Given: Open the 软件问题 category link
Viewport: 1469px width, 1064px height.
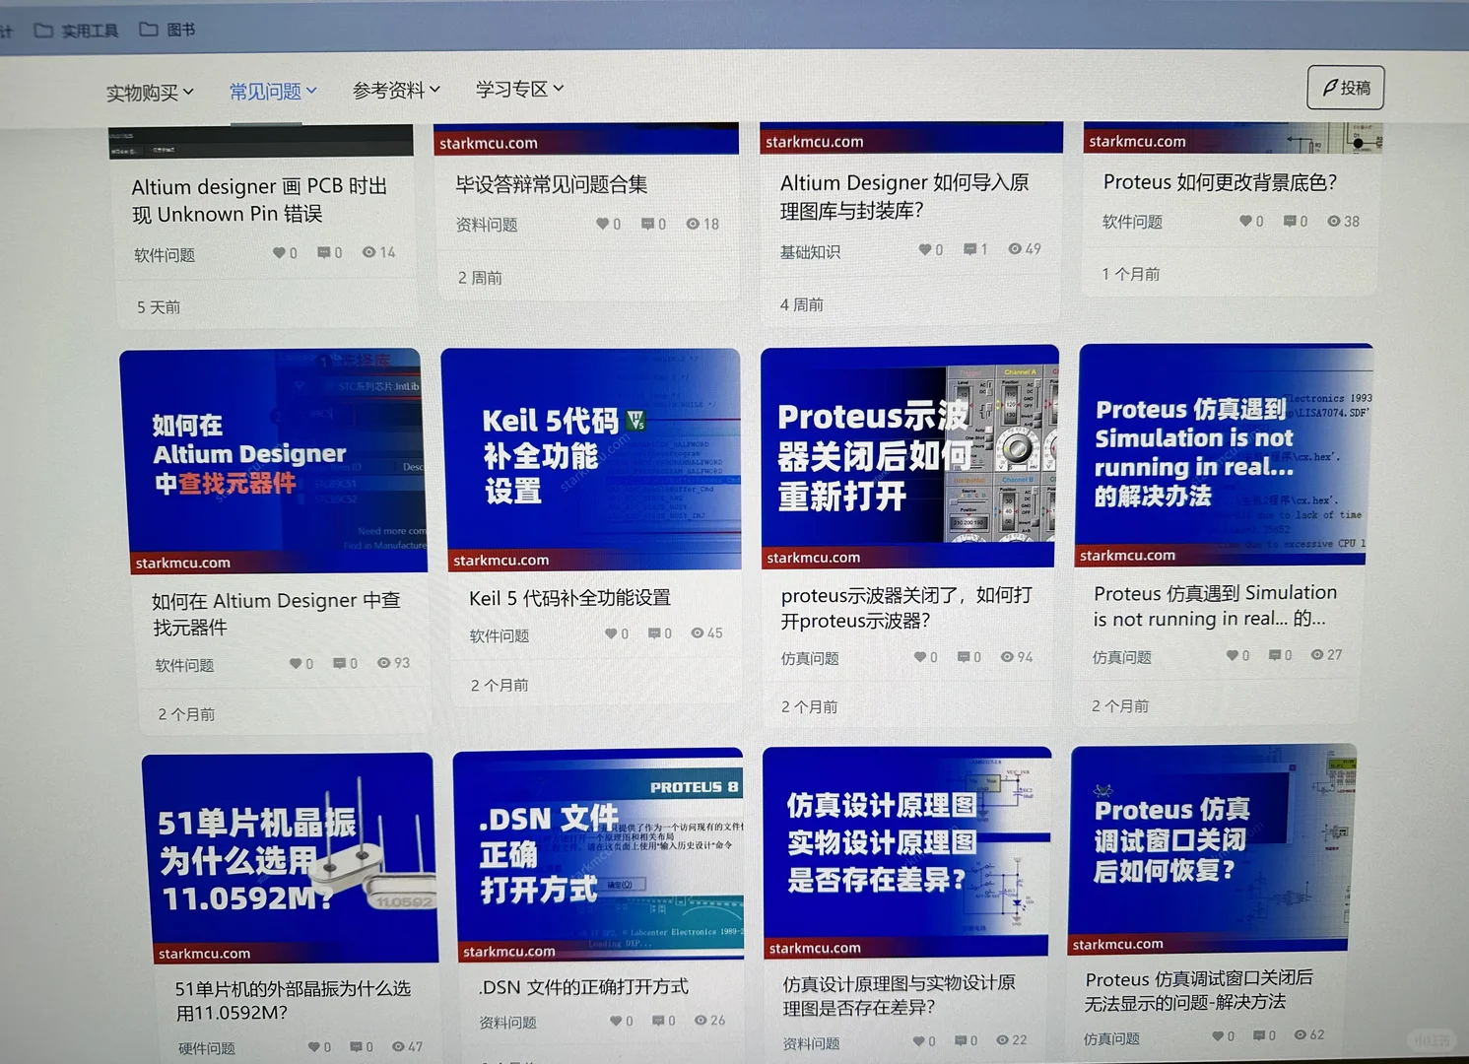Looking at the screenshot, I should (x=163, y=254).
